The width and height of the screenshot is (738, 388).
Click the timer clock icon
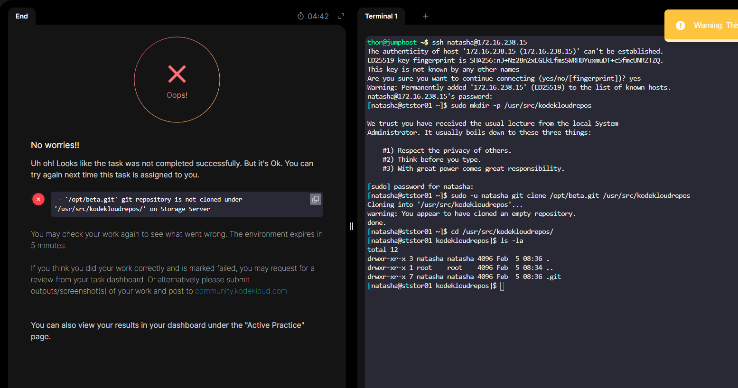coord(300,16)
